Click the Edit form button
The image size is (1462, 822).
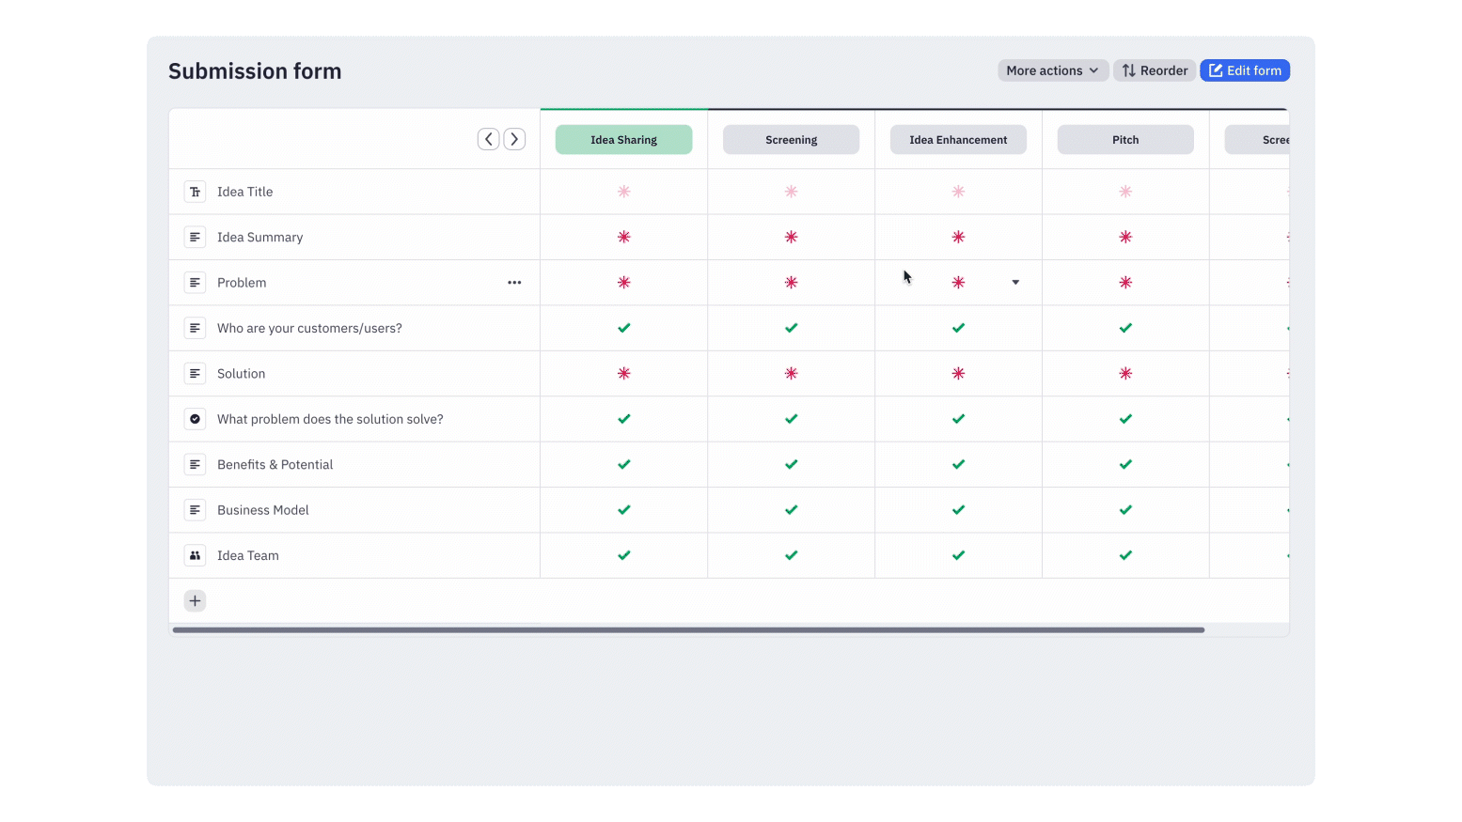coord(1245,70)
